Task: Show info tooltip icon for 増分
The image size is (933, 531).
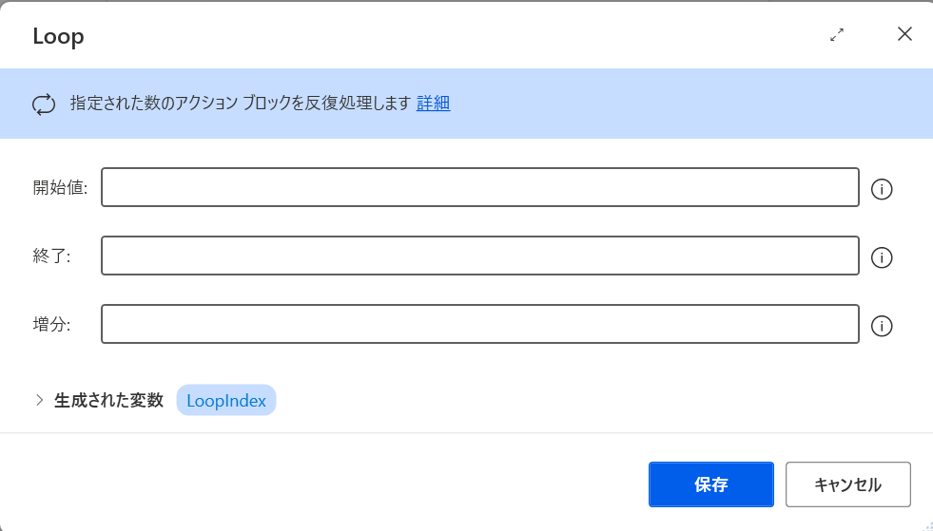Action: pyautogui.click(x=882, y=326)
